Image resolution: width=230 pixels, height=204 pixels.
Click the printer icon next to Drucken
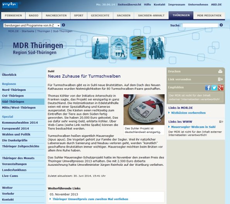(x=220, y=71)
